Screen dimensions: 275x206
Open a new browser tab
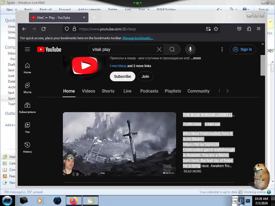94,18
